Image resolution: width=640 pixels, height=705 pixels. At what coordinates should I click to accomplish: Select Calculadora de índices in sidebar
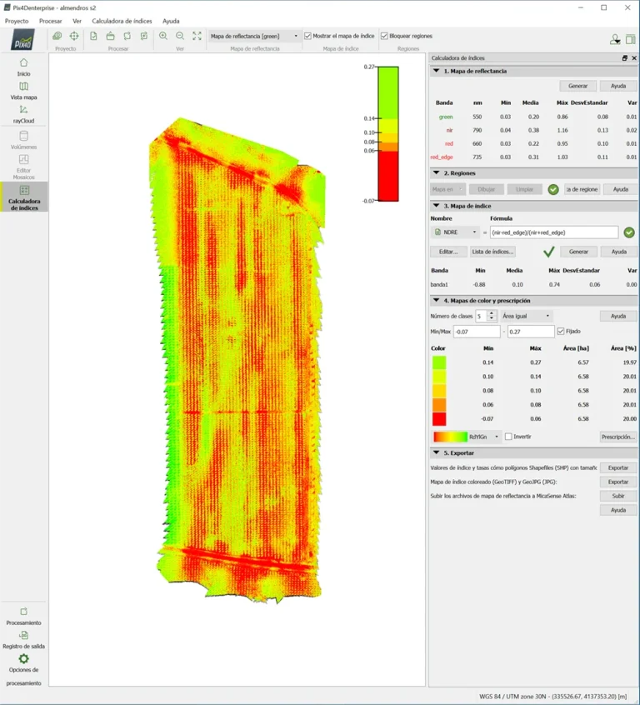(24, 197)
